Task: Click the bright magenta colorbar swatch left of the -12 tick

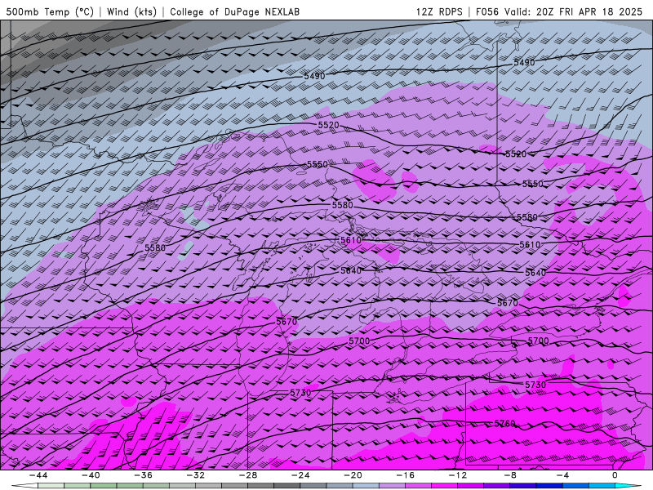Action: coord(444,487)
